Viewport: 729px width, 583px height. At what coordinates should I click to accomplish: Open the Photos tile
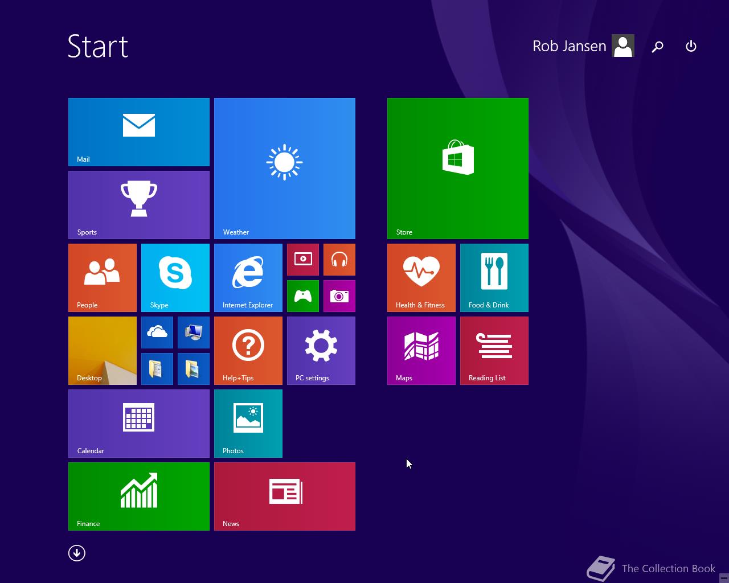click(x=248, y=424)
